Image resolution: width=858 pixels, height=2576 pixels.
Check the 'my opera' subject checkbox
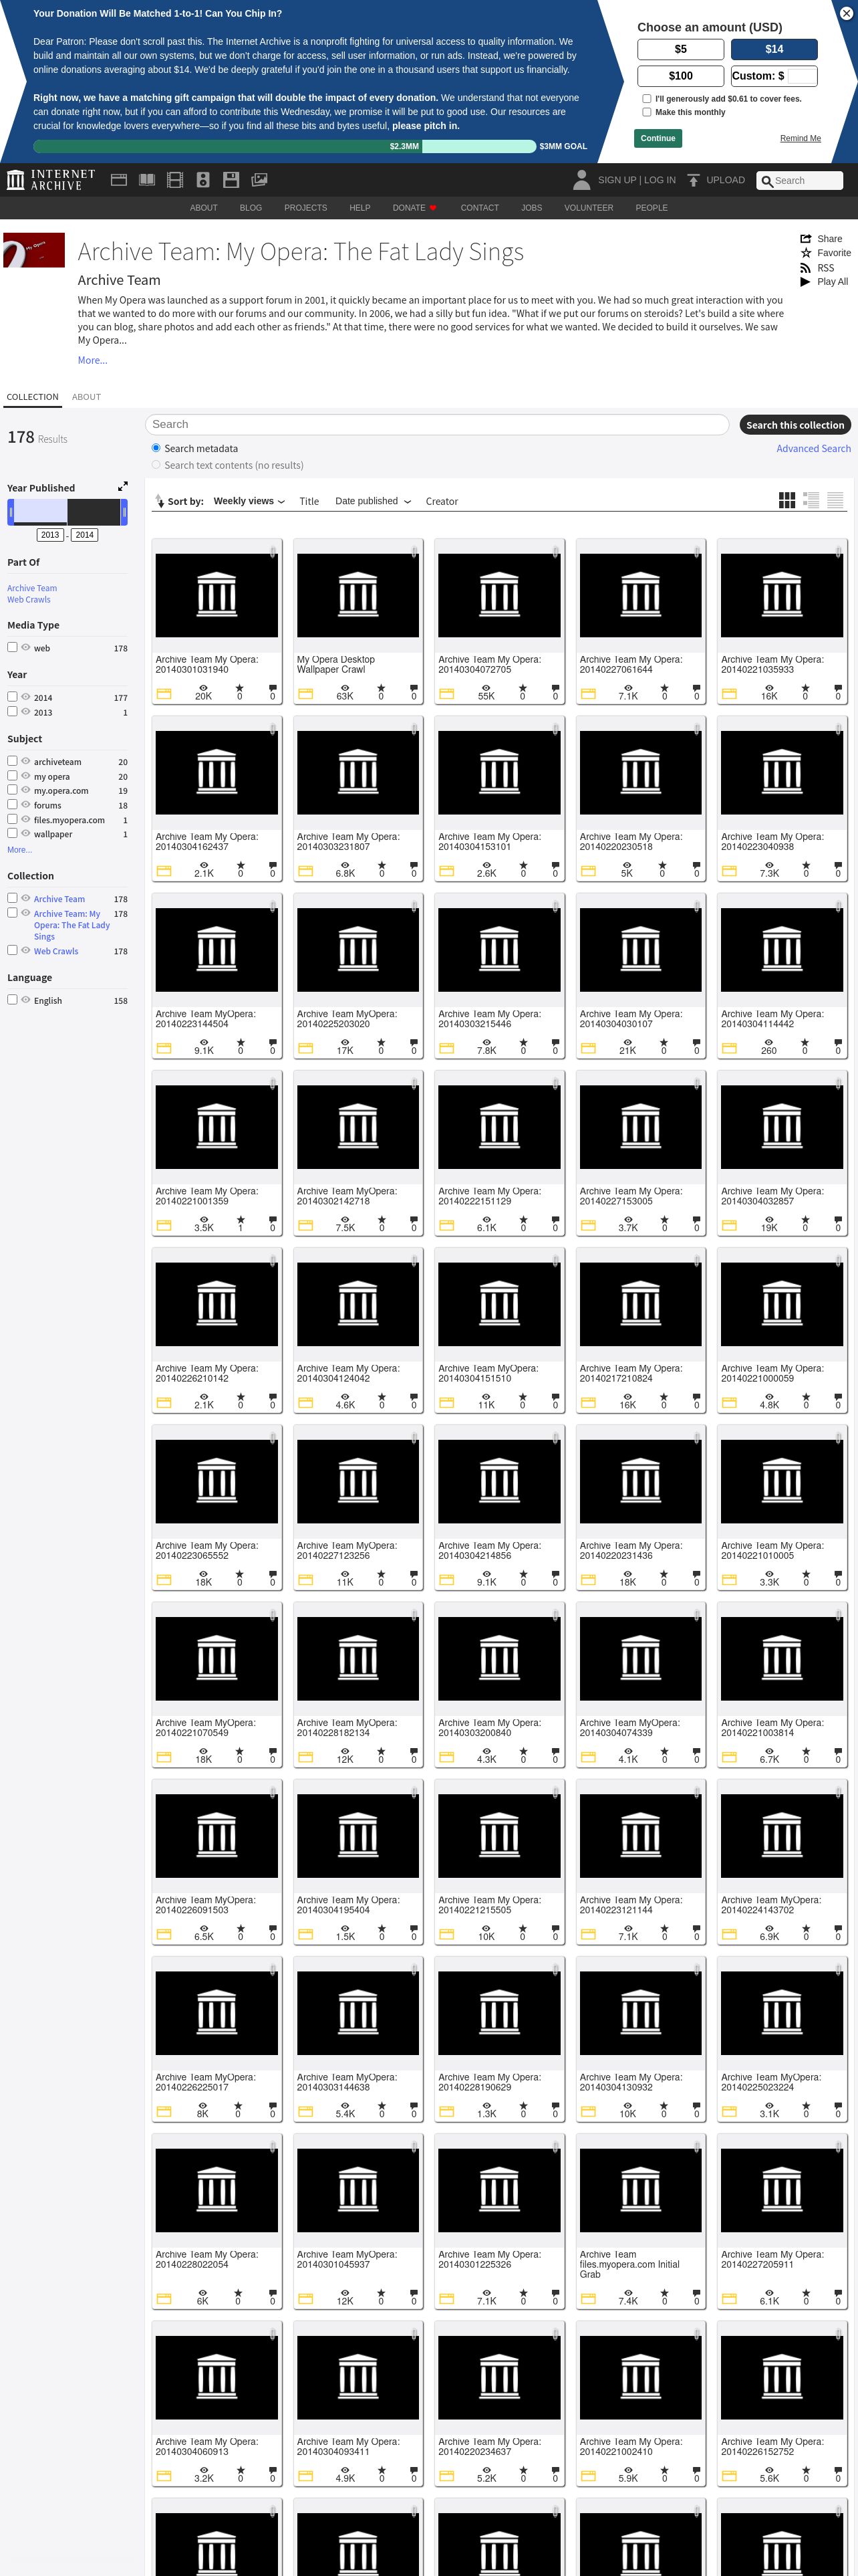coord(12,775)
